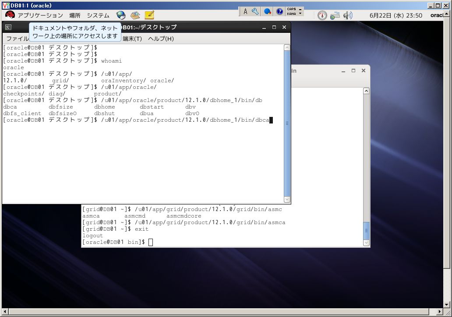This screenshot has width=452, height=317.
Task: Click the back terminal scrollbar up arrow
Action: (x=366, y=91)
